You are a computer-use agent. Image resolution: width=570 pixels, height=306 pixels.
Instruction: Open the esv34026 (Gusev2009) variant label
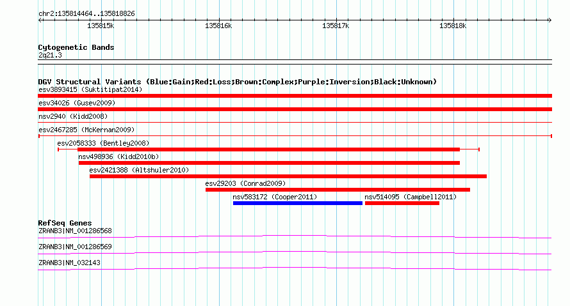[x=77, y=103]
